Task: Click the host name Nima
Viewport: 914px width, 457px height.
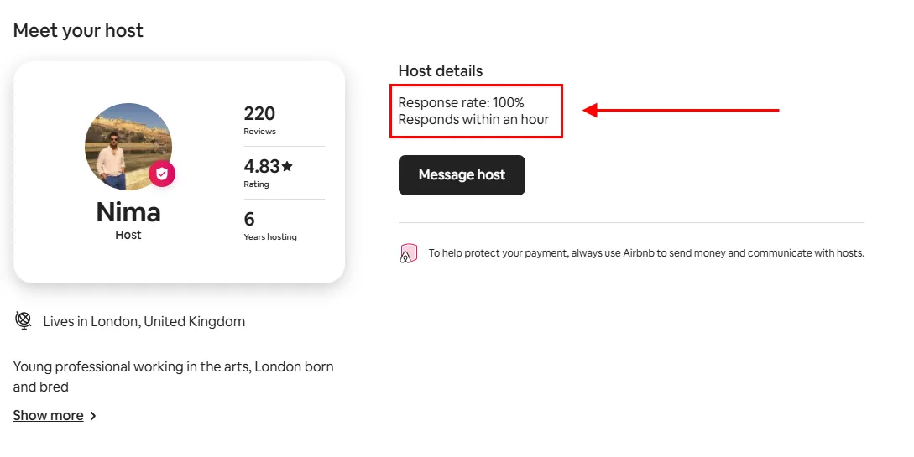Action: point(128,212)
